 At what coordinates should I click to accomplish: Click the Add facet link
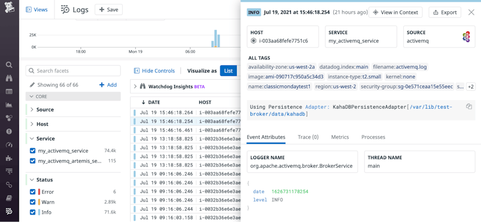pyautogui.click(x=108, y=85)
